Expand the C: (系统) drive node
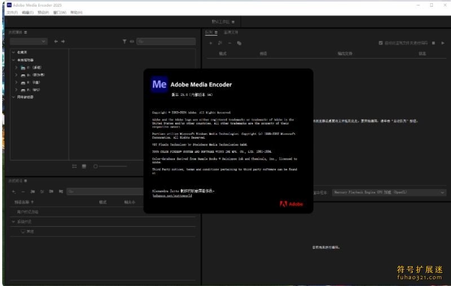The image size is (451, 286). pos(16,67)
